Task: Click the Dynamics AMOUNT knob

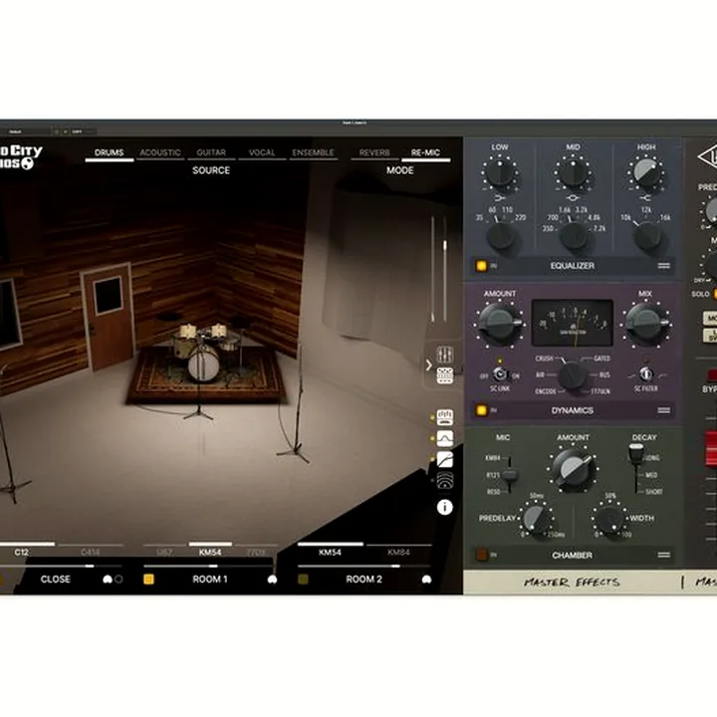Action: [x=499, y=324]
